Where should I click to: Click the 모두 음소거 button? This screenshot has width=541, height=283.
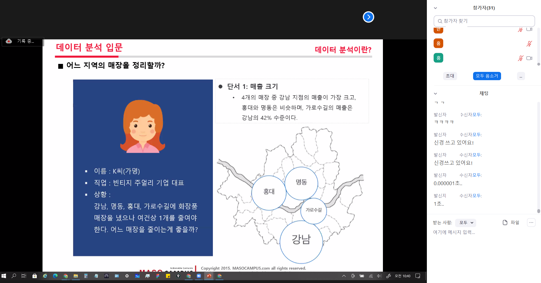pos(487,76)
